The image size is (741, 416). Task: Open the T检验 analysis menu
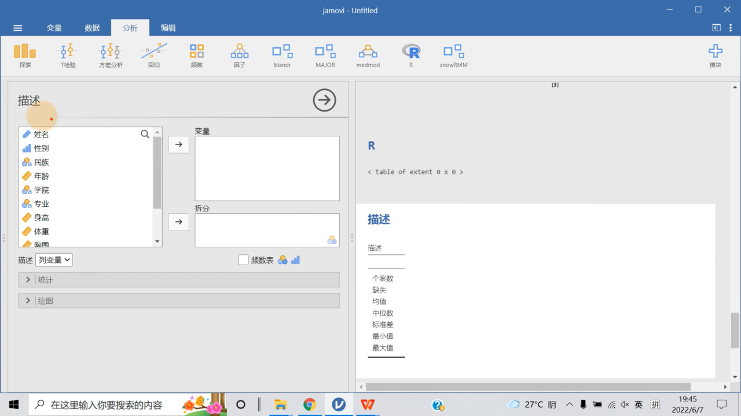pos(68,55)
